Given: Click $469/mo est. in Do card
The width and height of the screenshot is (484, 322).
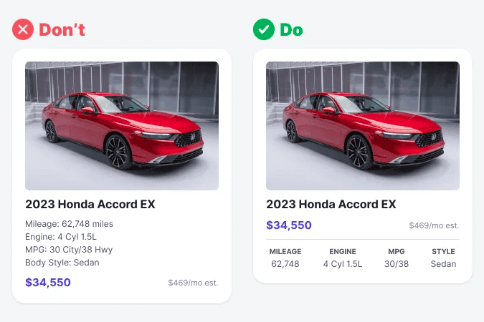Looking at the screenshot, I should [434, 225].
